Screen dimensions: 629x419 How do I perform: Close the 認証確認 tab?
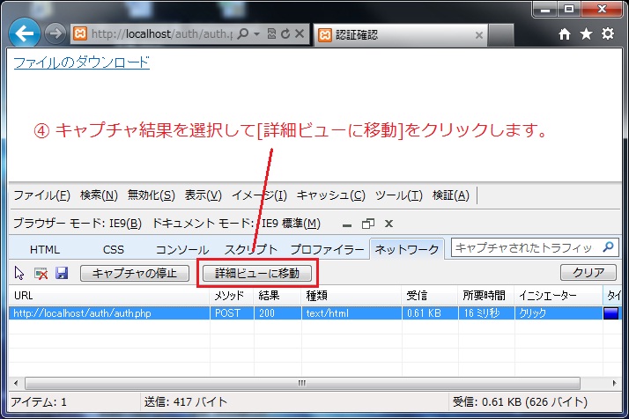coord(478,35)
